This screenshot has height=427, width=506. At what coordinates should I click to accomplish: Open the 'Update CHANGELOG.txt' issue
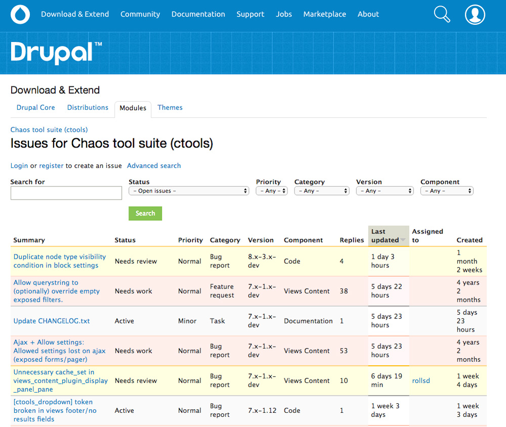point(52,321)
